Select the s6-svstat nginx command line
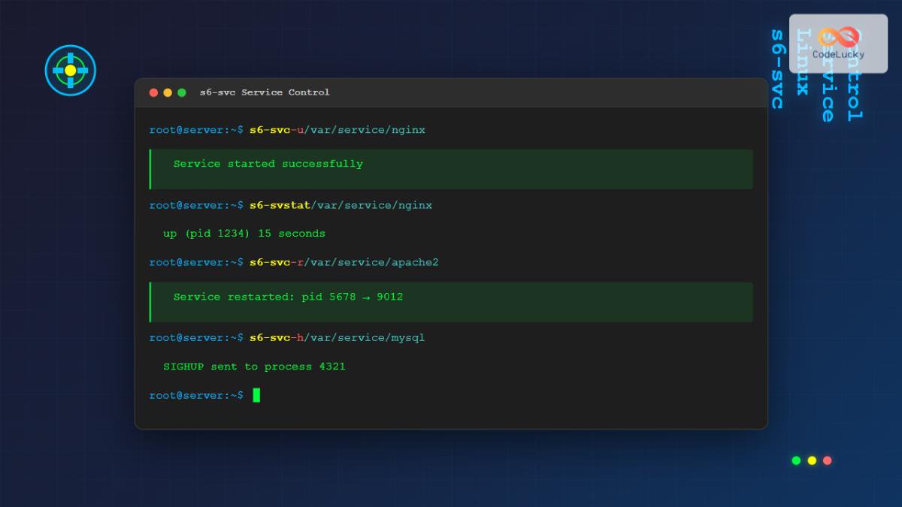This screenshot has width=902, height=507. pyautogui.click(x=291, y=204)
